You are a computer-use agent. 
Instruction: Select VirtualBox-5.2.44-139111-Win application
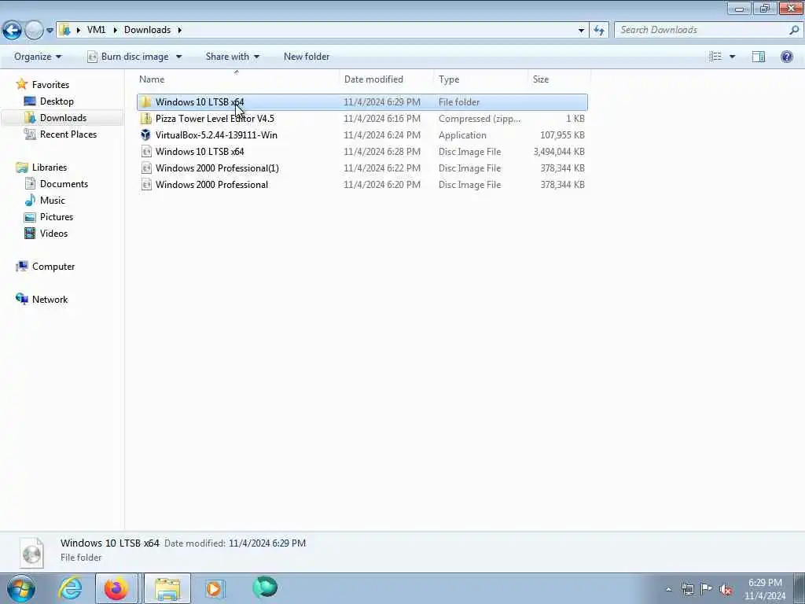point(362,135)
